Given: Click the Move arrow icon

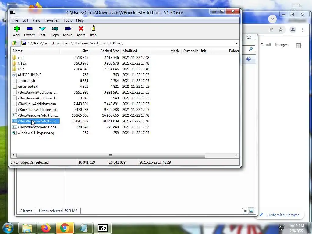Looking at the screenshot, I should [68, 29].
